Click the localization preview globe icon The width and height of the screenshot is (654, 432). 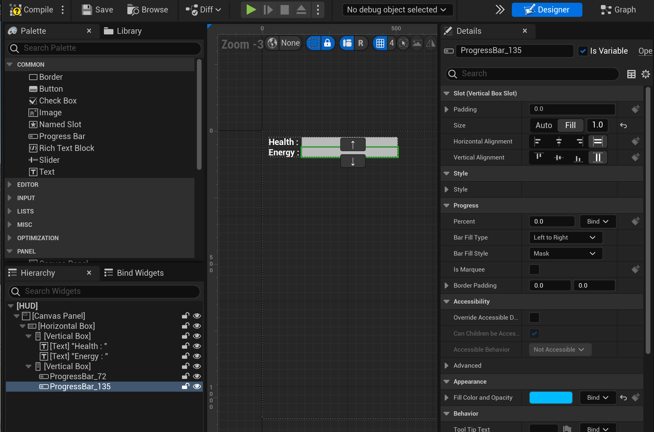pyautogui.click(x=272, y=43)
